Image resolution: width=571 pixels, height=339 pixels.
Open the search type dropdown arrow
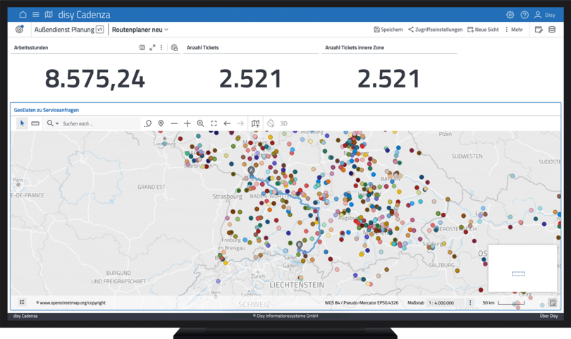coord(57,124)
